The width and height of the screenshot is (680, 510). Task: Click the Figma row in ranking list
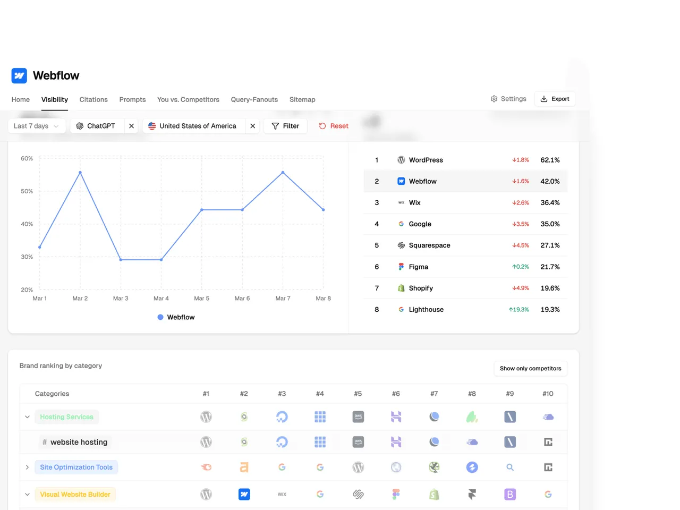[465, 267]
